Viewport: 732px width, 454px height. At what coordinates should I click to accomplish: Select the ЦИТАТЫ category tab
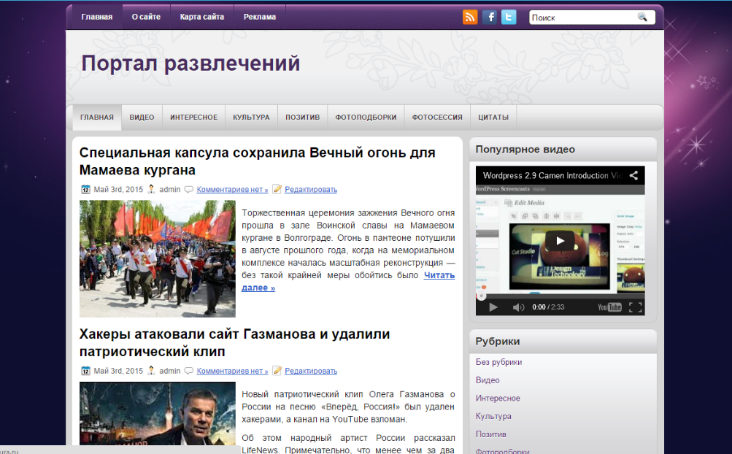tap(493, 118)
